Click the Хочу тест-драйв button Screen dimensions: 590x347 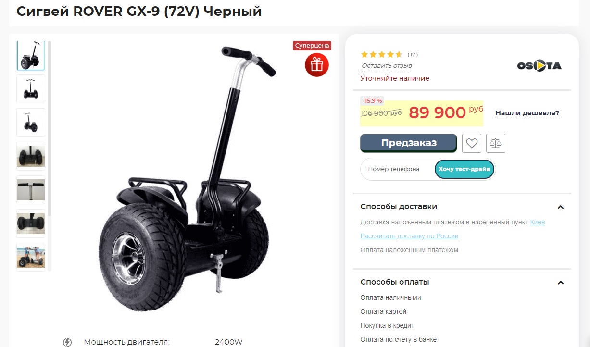tap(464, 169)
